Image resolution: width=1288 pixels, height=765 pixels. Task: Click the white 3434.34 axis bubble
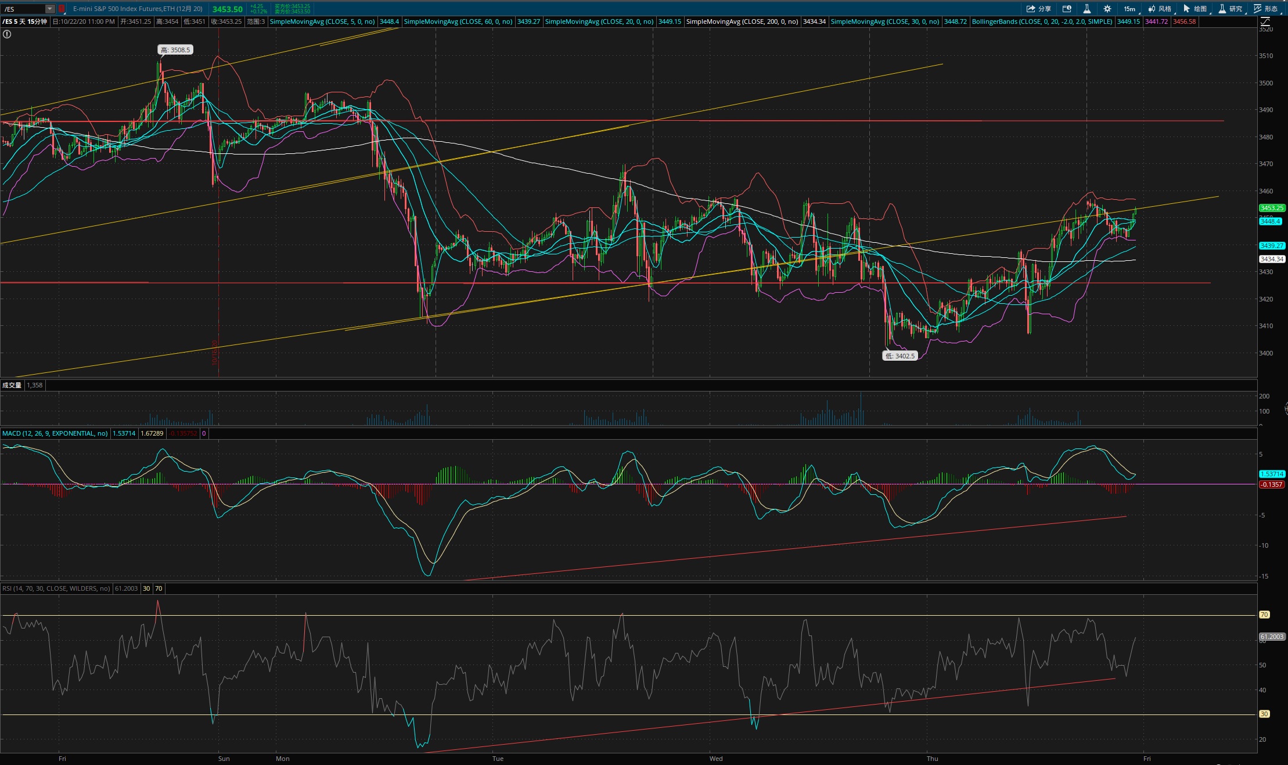click(x=1272, y=259)
